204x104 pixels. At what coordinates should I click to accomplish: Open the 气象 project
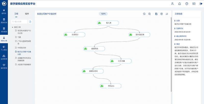pos(20,37)
